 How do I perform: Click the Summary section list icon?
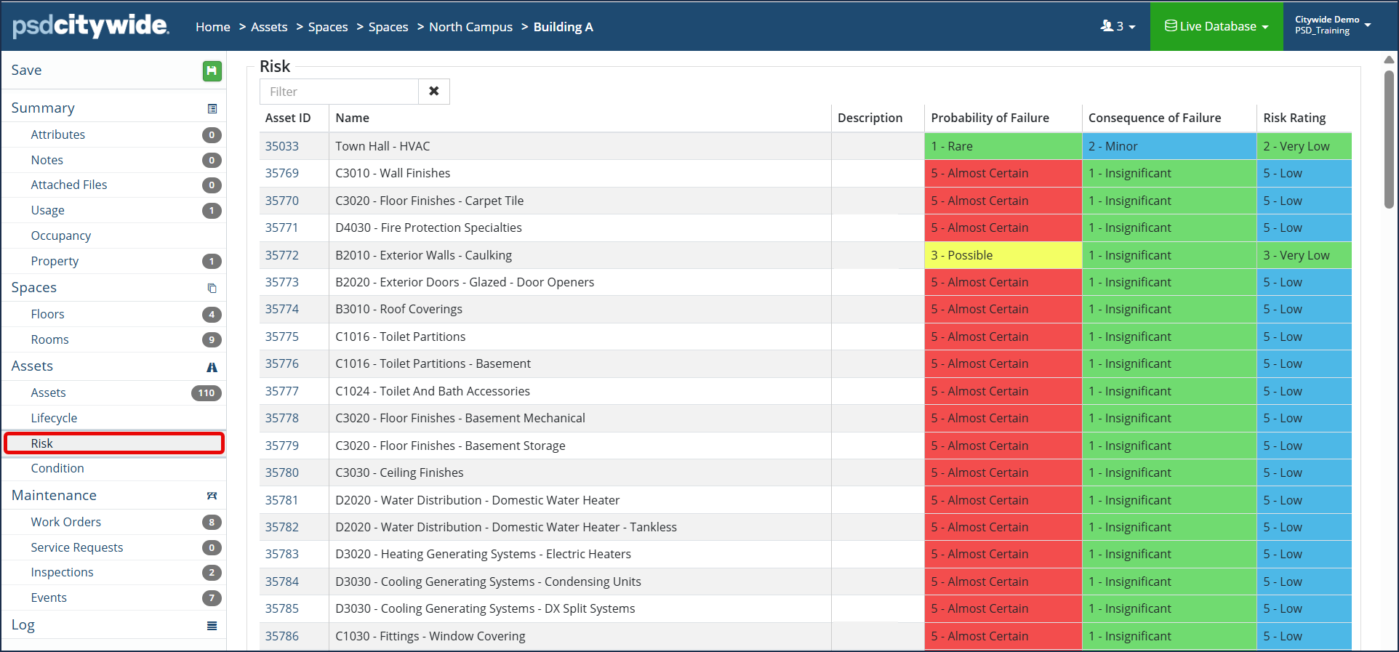212,108
